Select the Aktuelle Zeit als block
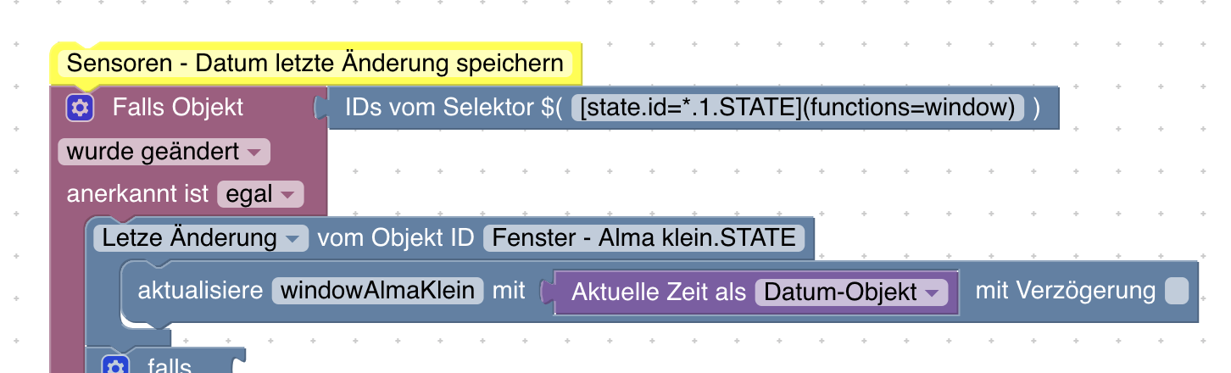 coord(756,292)
